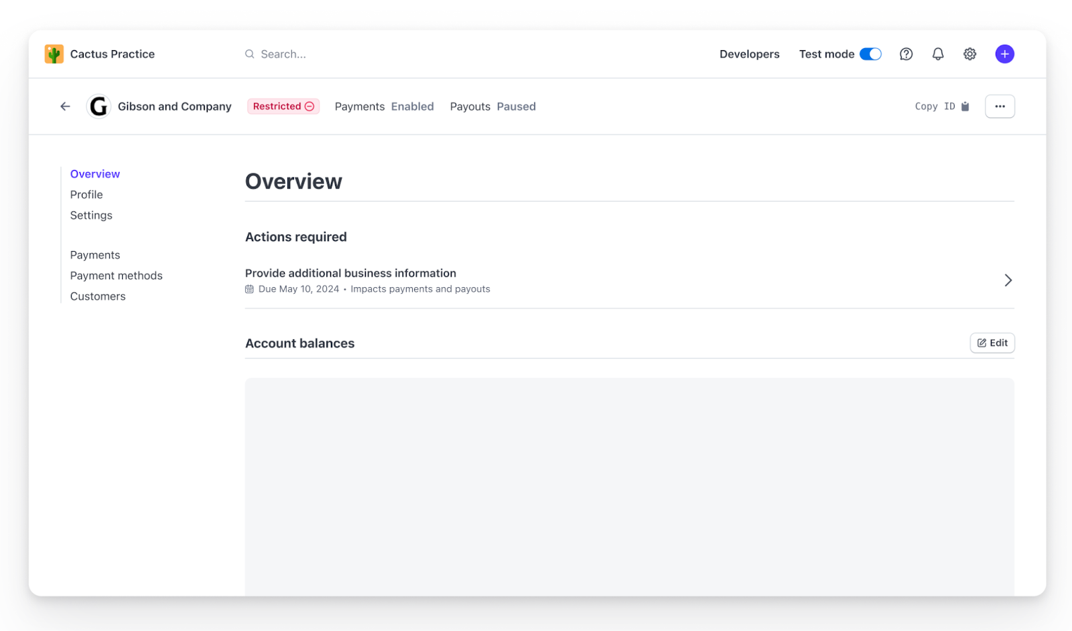Image resolution: width=1072 pixels, height=631 pixels.
Task: Expand the additional business information chevron
Action: click(1008, 280)
